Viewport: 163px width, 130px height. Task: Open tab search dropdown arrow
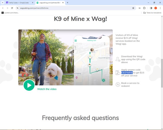pos(3,3)
